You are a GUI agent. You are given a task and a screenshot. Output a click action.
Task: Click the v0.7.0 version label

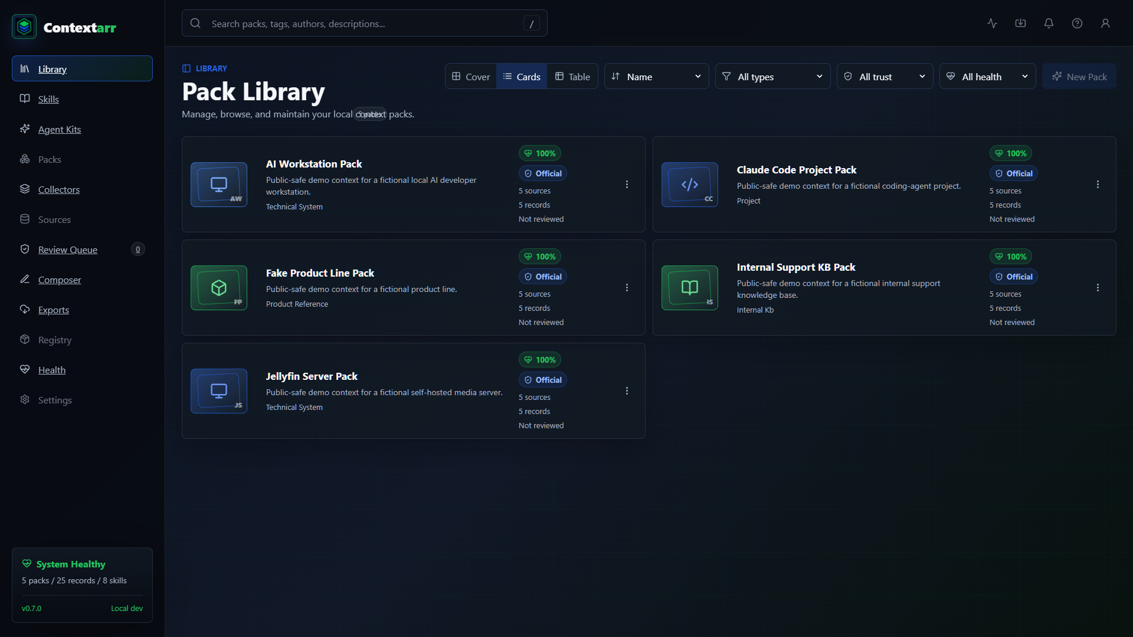(32, 608)
